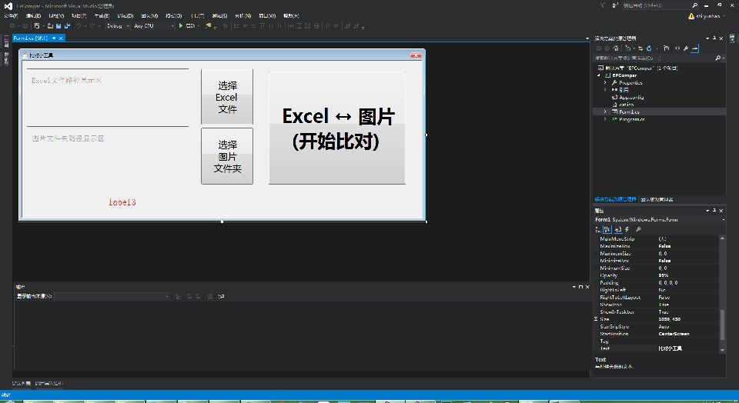
Task: Click the Home icon in Solution Explorer
Action: [x=617, y=48]
